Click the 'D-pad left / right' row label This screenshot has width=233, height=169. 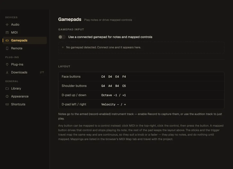(x=74, y=104)
